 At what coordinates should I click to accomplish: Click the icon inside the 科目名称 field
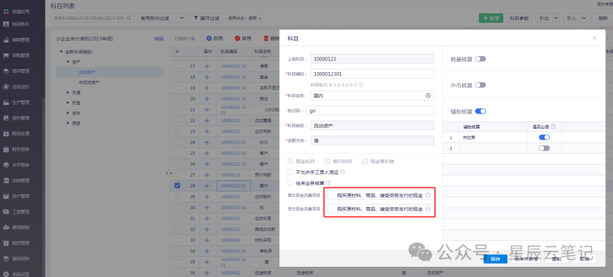coord(428,95)
